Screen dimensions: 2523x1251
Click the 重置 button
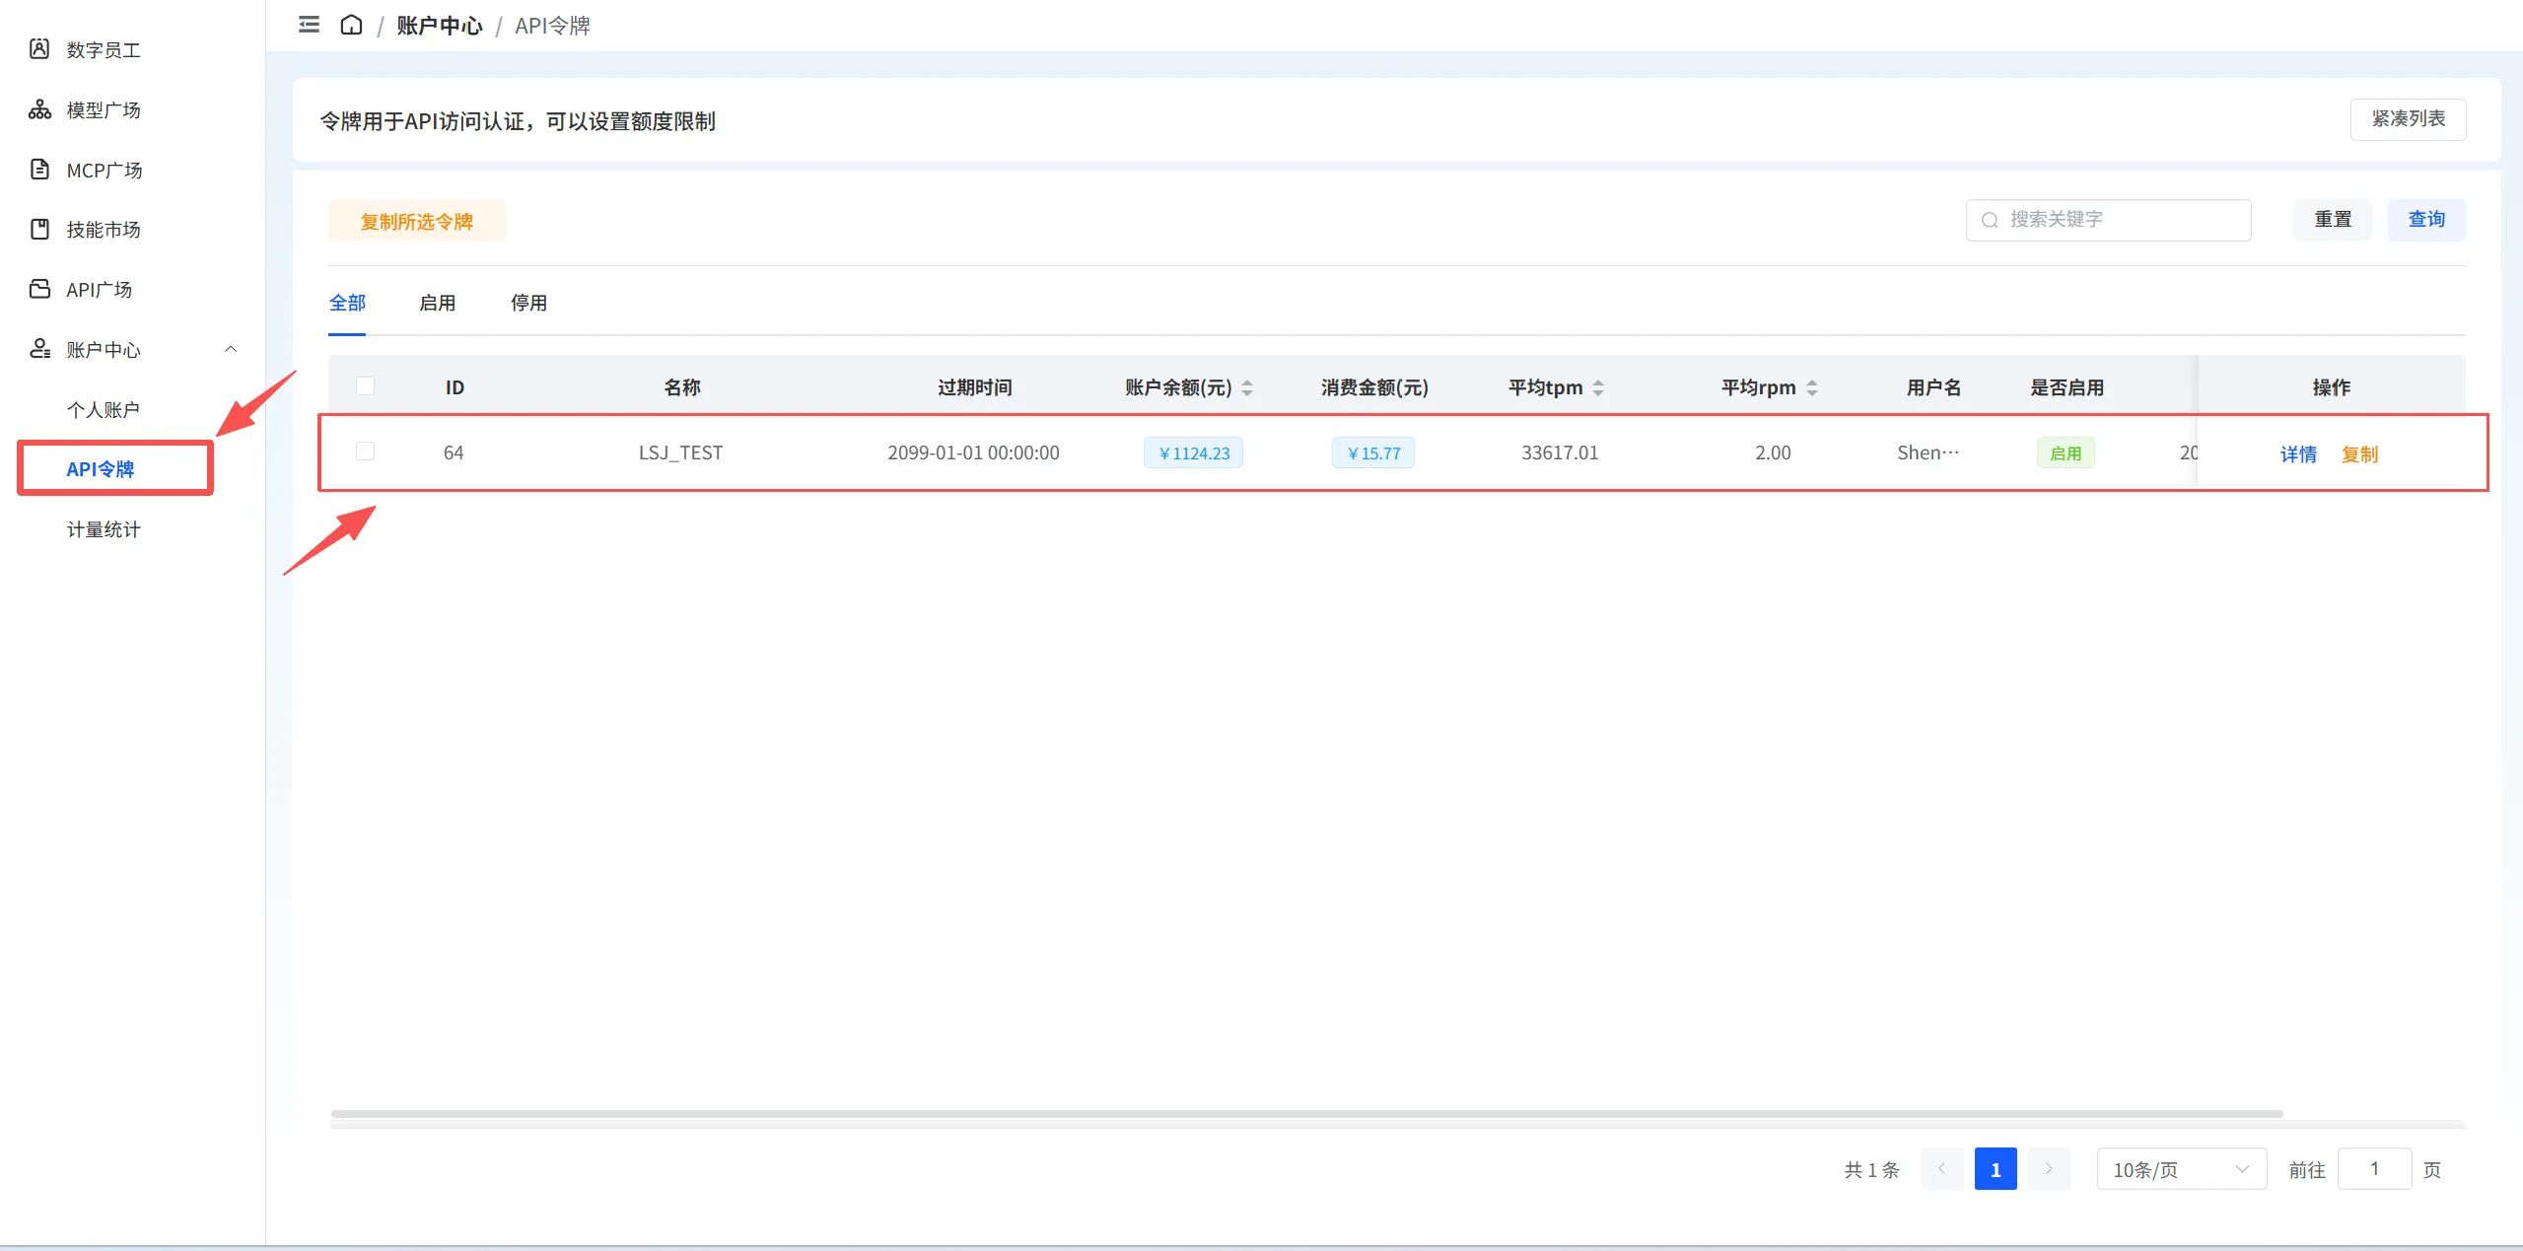(x=2333, y=220)
